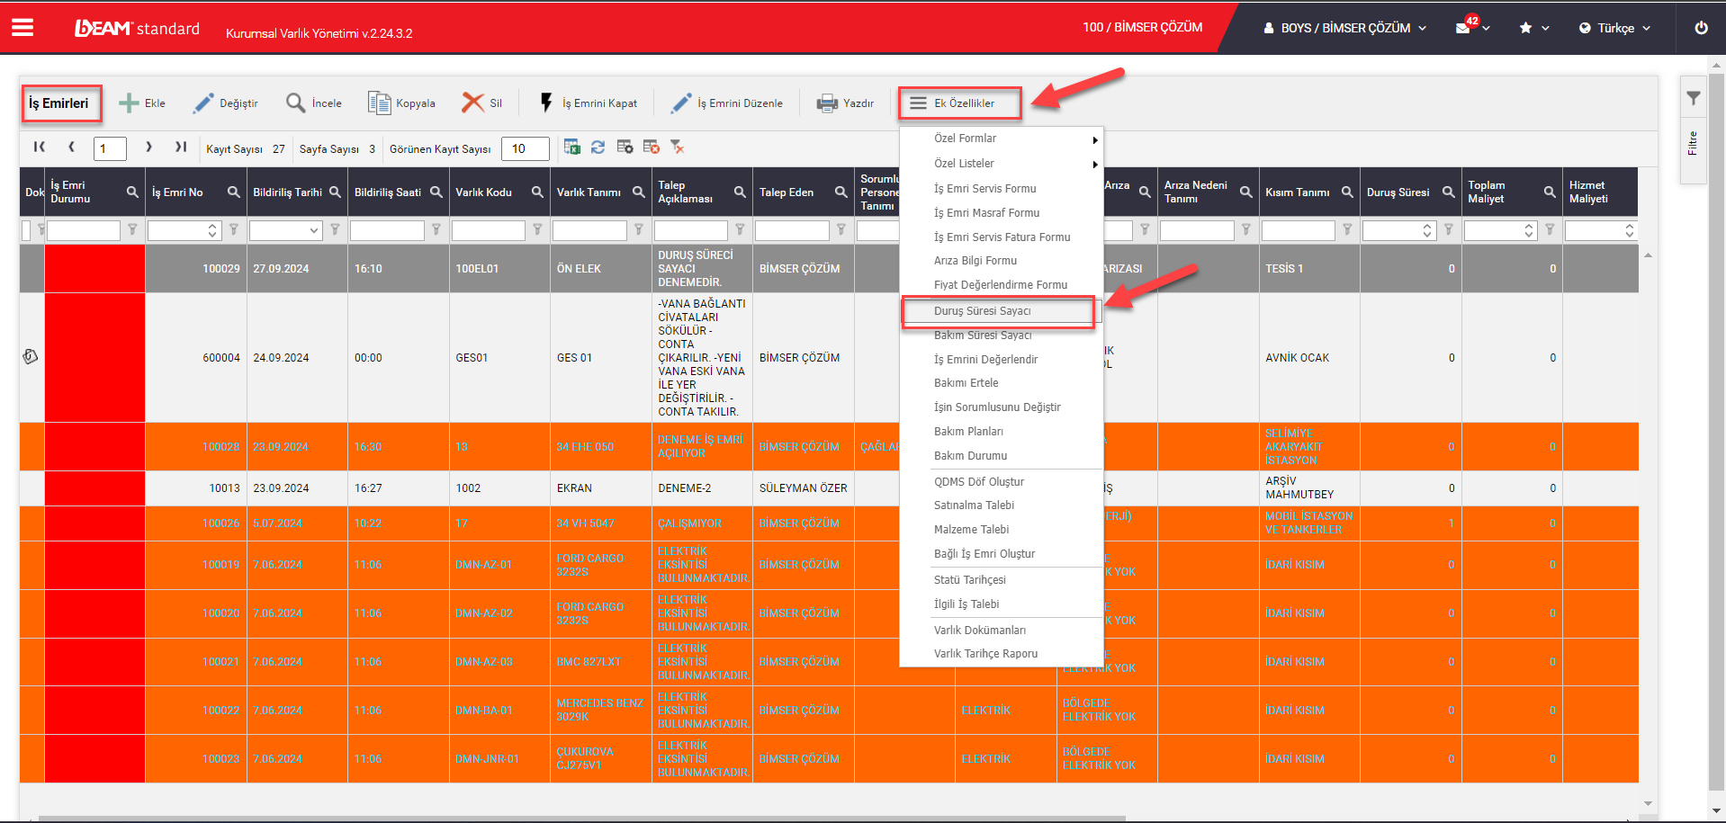Click the Ekle button
The height and width of the screenshot is (823, 1726).
[142, 103]
